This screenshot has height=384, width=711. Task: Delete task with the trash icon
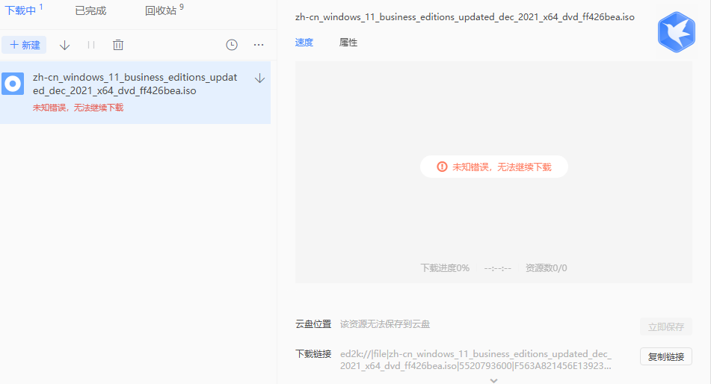pyautogui.click(x=118, y=45)
